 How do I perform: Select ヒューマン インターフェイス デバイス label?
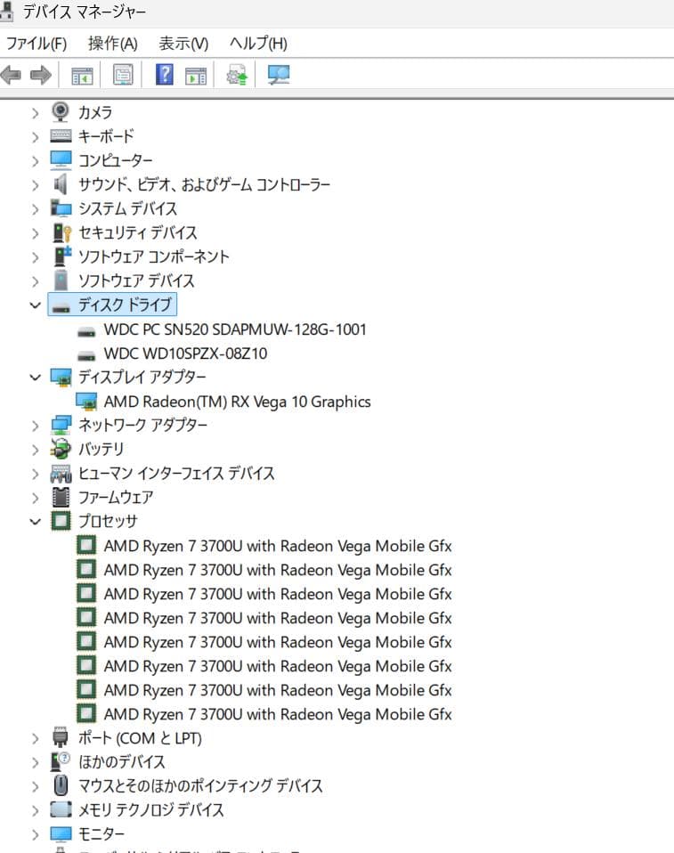[176, 474]
